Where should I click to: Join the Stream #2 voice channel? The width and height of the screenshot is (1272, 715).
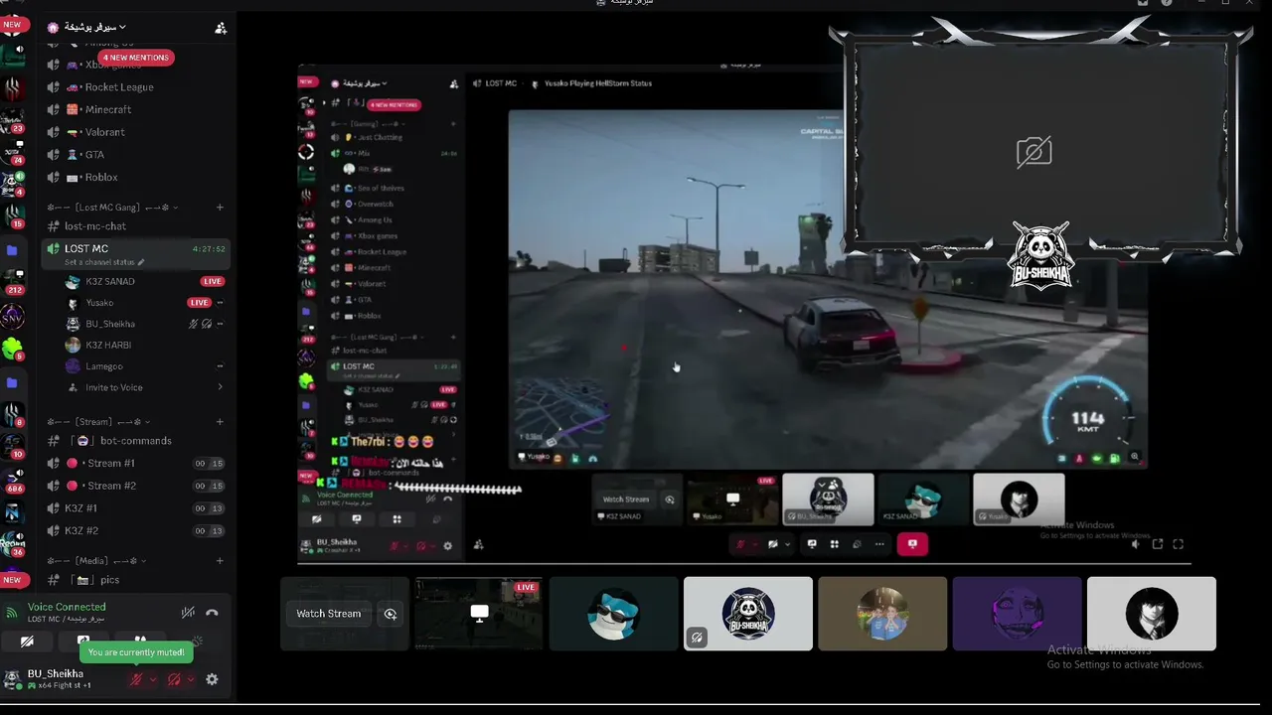[136, 486]
